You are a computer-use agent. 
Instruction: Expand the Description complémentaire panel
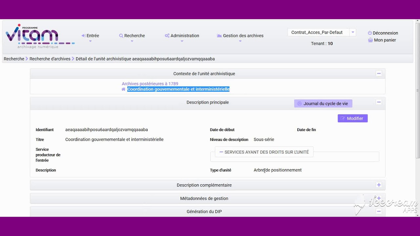(x=379, y=185)
